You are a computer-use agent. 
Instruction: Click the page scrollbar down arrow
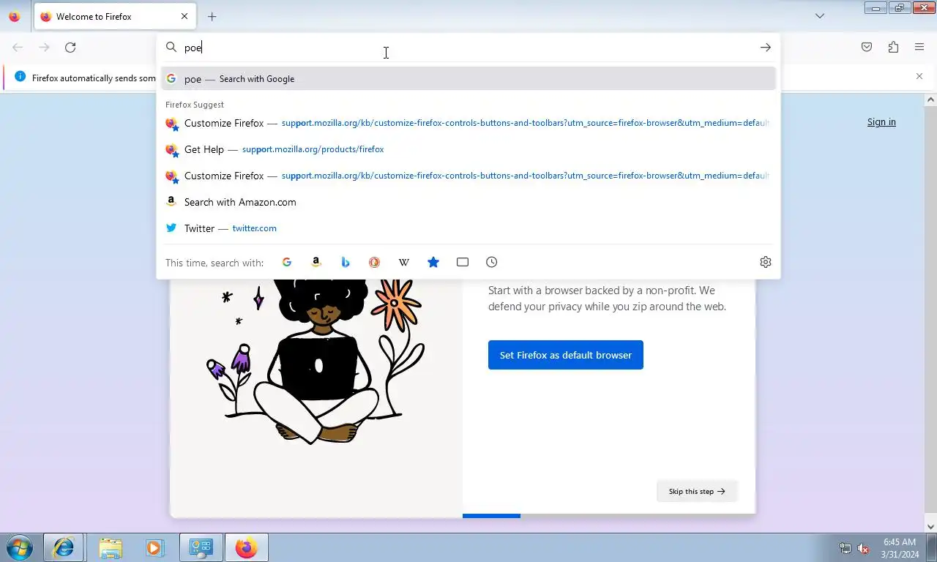pos(930,526)
